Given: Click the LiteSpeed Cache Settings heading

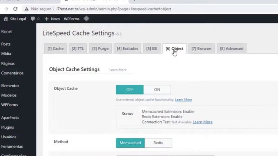Looking at the screenshot, I should click(x=78, y=33).
